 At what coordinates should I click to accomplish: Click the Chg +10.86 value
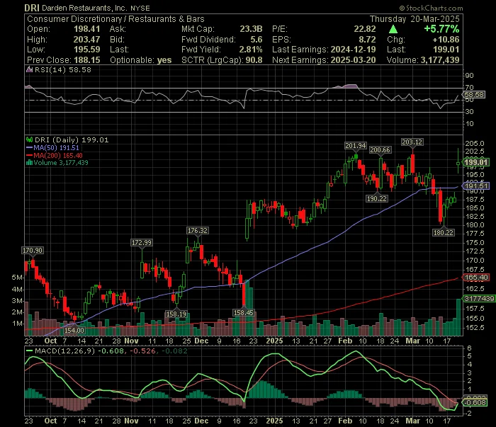coord(446,40)
